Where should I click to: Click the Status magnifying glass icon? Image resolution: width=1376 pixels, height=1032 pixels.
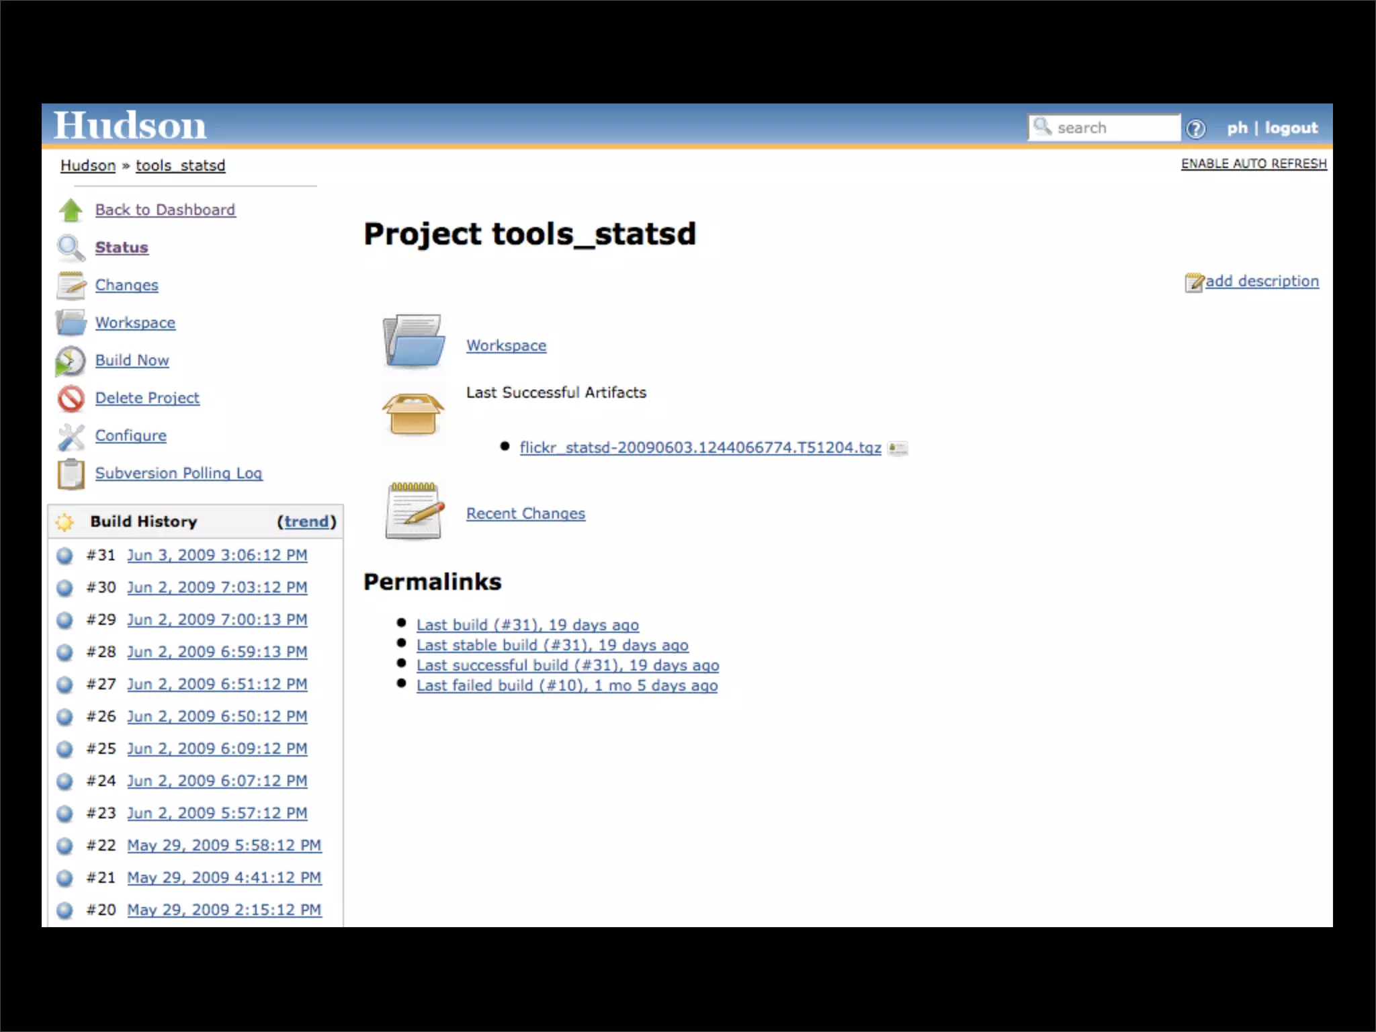coord(71,248)
